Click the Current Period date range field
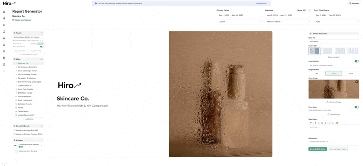363x166 pixels. point(240,15)
